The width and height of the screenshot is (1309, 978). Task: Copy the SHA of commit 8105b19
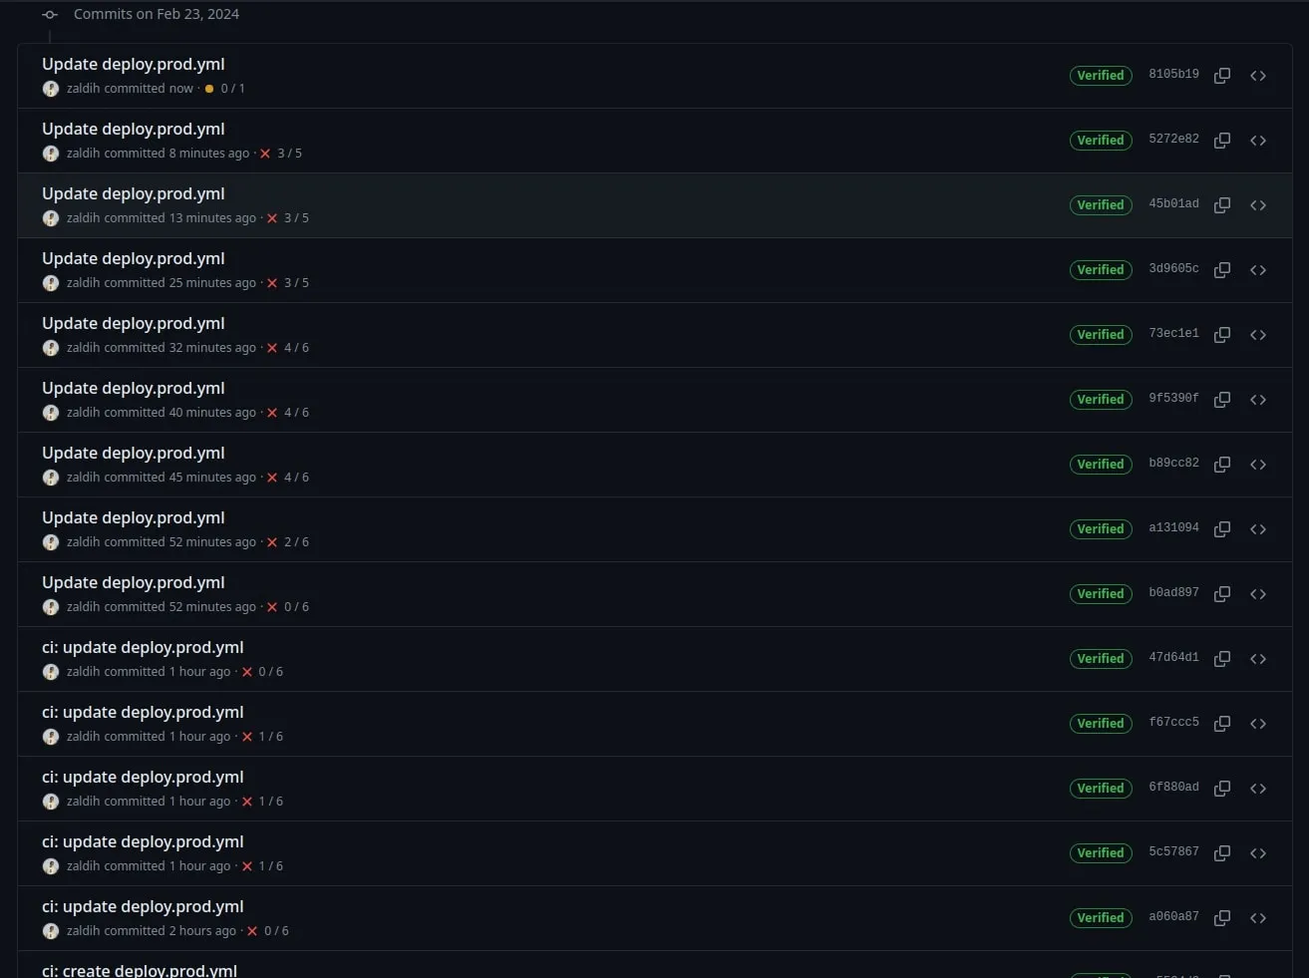click(x=1221, y=75)
